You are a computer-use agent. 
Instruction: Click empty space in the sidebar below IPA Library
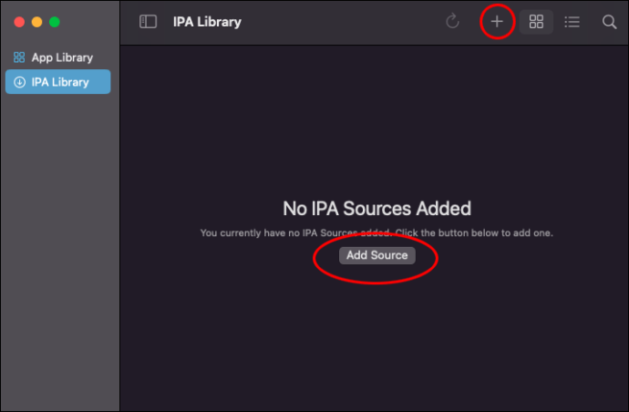[x=60, y=255]
